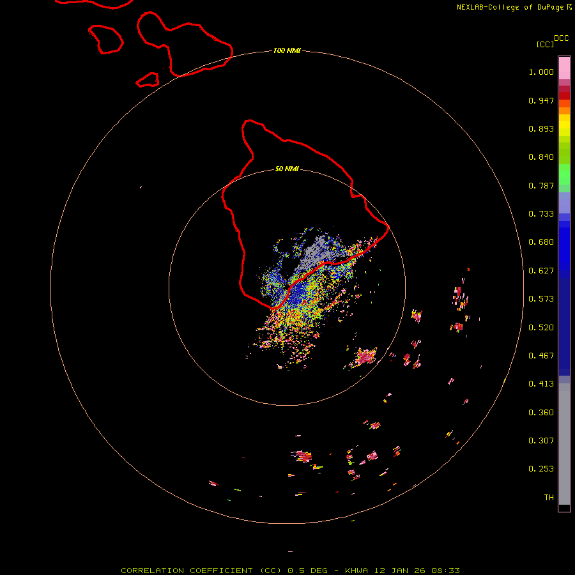Click the 0.520 scale value

click(541, 328)
